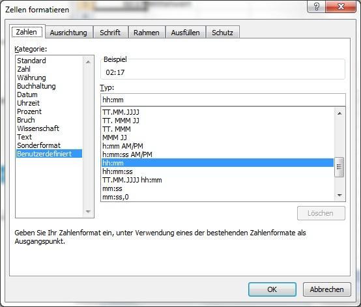The height and width of the screenshot is (307, 361).
Task: Close the Zellen formatieren dialog
Action: 341,7
